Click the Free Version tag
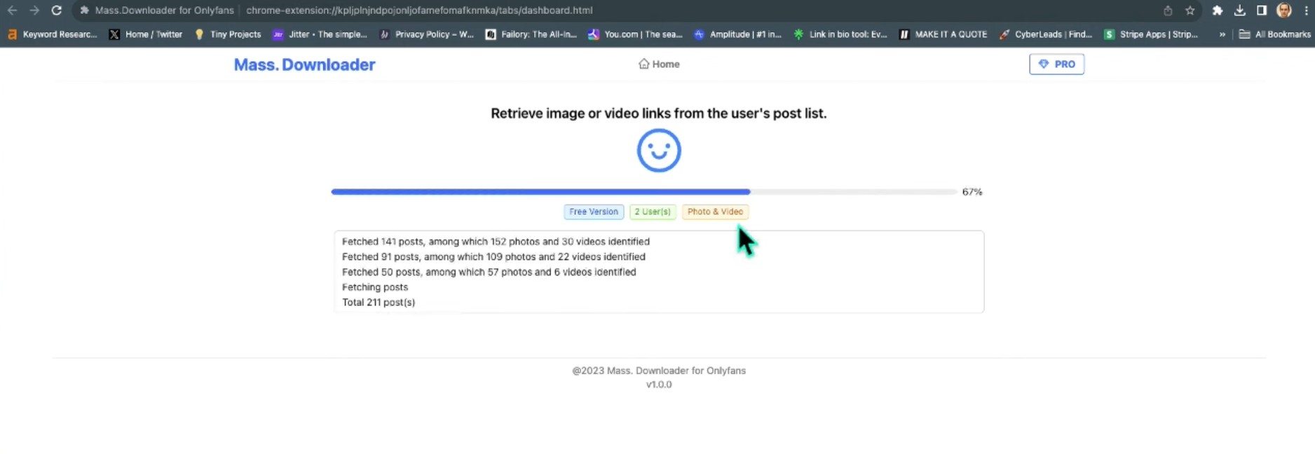Screen dimensions: 1315x454 594,212
